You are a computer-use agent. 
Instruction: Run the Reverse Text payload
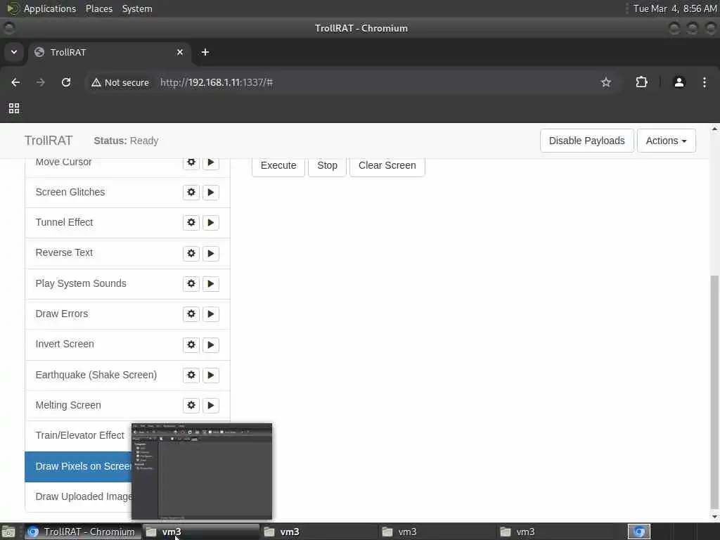(211, 253)
